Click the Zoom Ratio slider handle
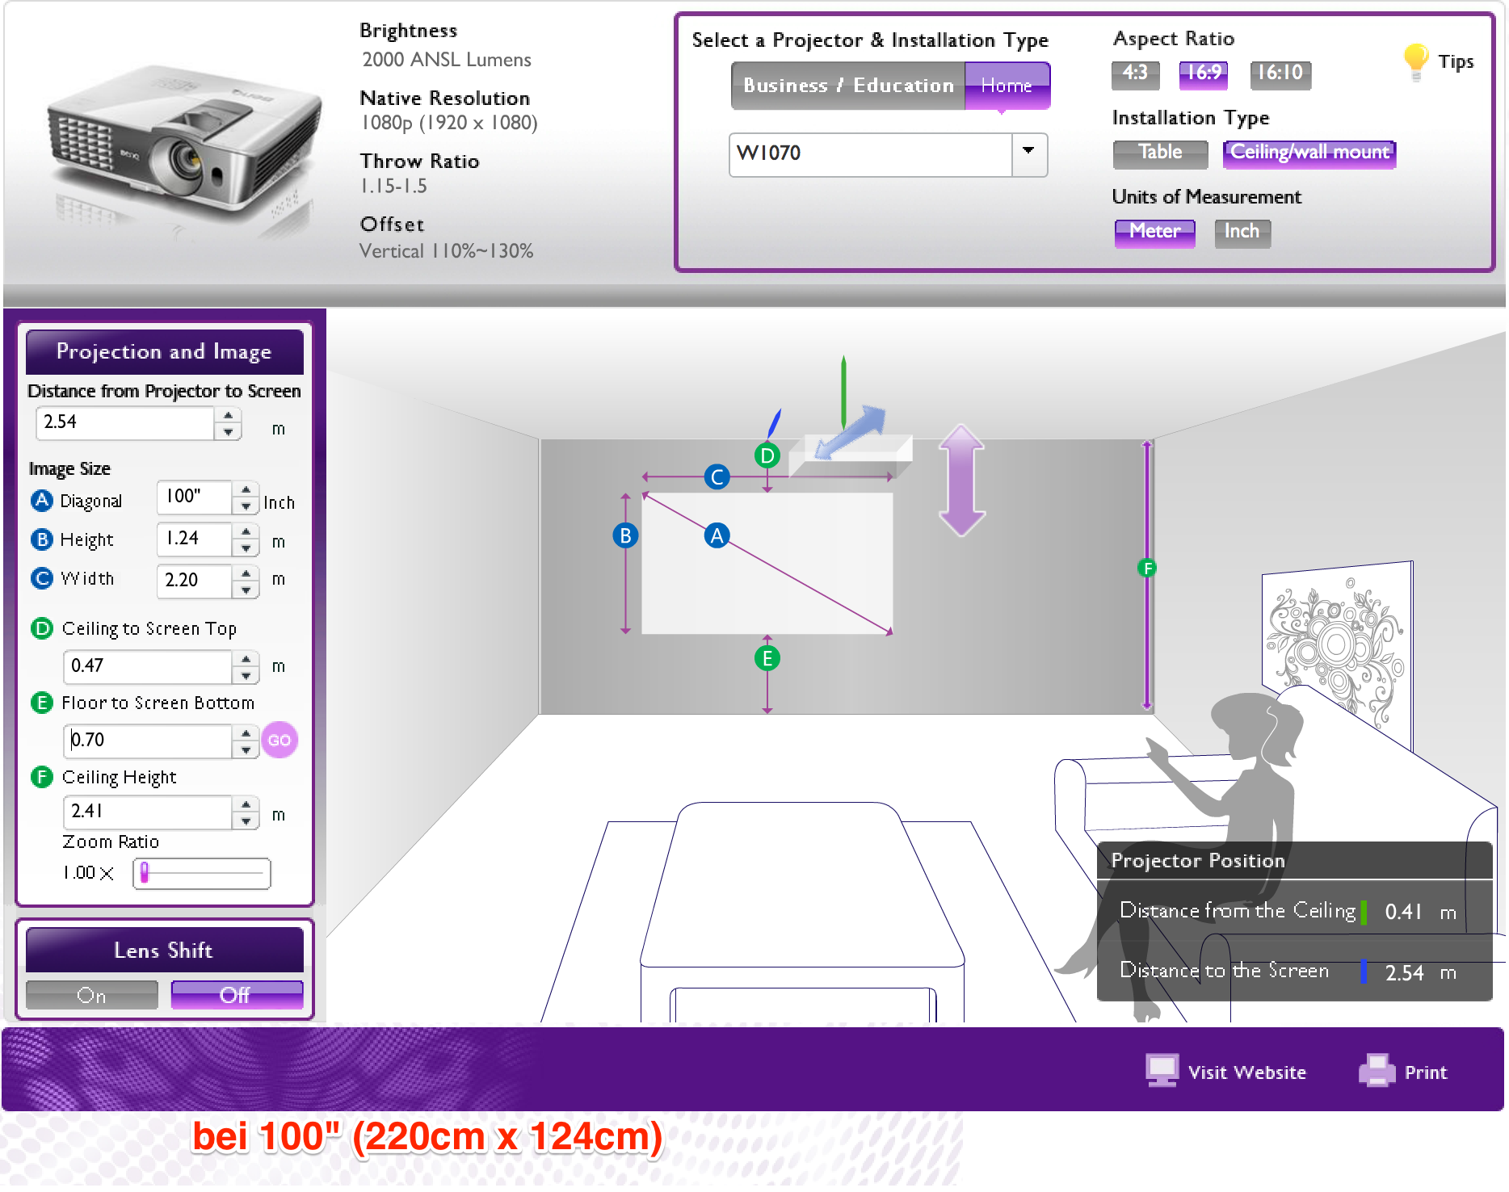The image size is (1509, 1192). [x=145, y=873]
